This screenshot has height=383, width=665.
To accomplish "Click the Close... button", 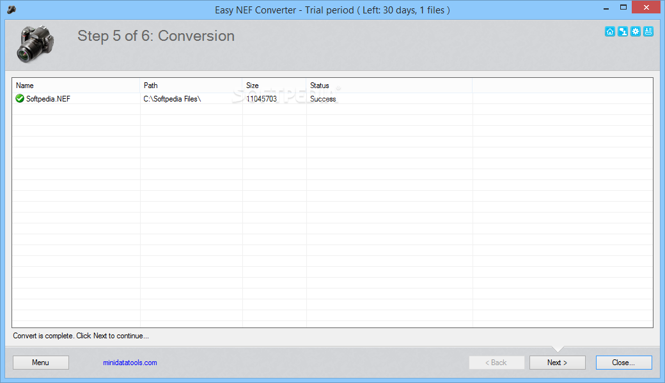I will 623,363.
